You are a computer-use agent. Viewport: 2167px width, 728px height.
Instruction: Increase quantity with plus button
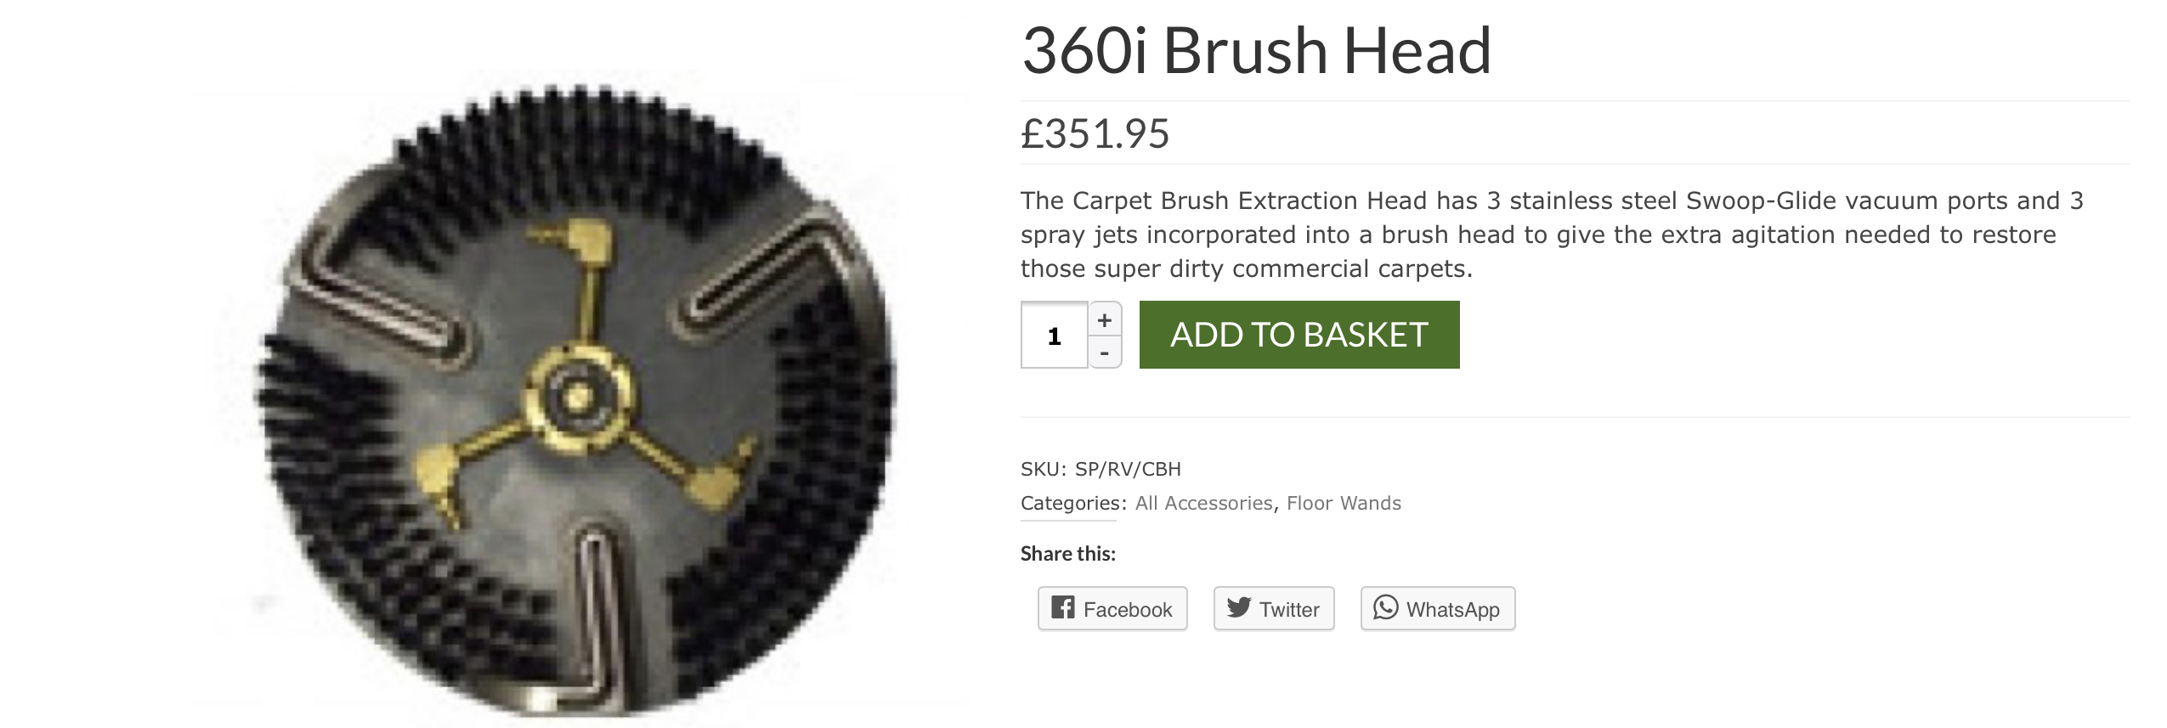(1105, 320)
